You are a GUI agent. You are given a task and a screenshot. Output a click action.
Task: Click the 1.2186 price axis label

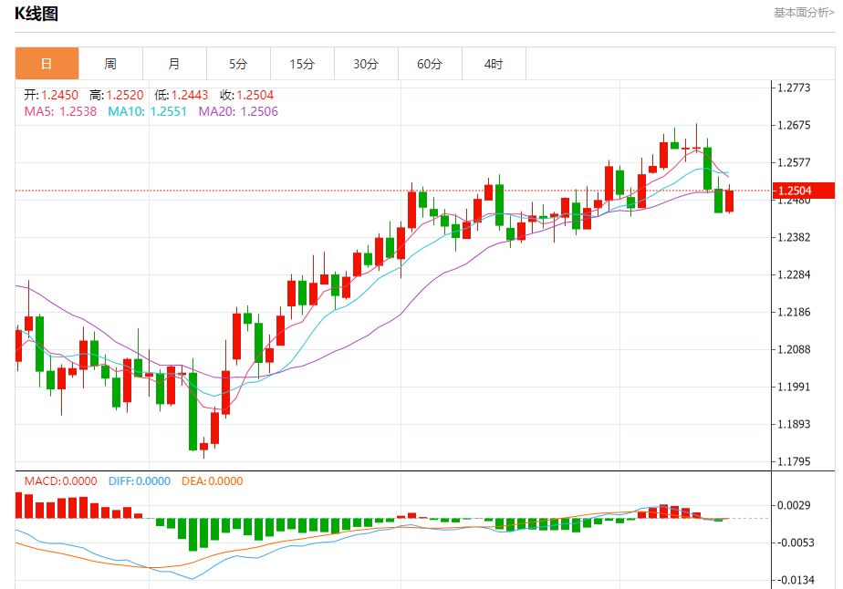(794, 312)
